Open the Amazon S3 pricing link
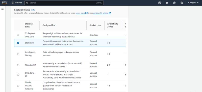The width and height of the screenshot is (202, 92). point(101,13)
